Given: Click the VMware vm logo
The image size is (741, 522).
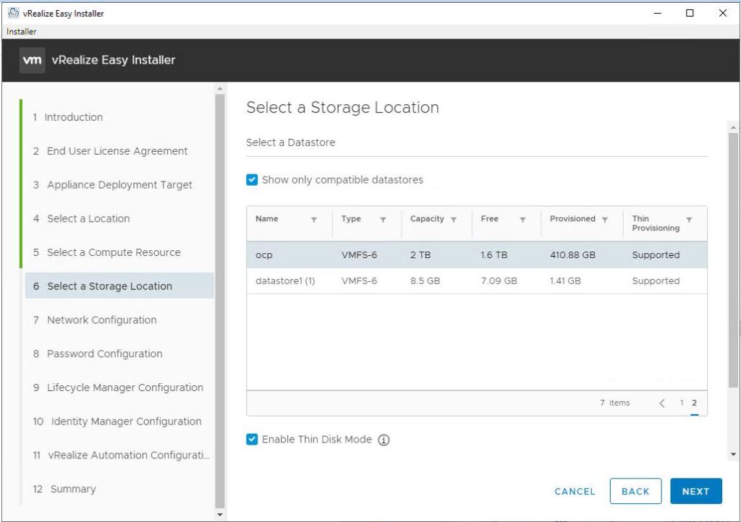Looking at the screenshot, I should click(32, 60).
